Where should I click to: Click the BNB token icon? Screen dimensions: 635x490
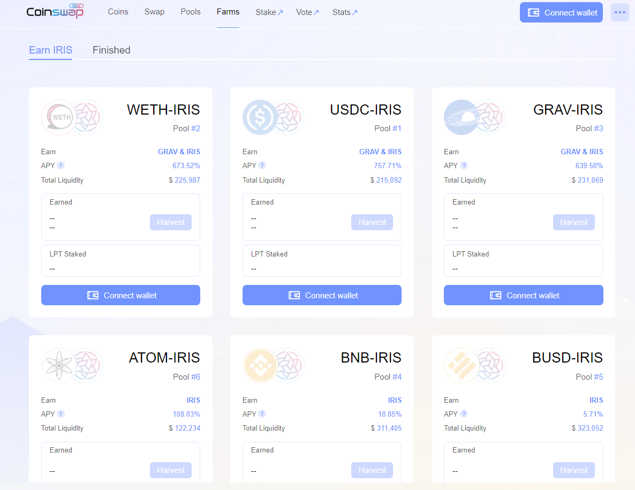260,365
